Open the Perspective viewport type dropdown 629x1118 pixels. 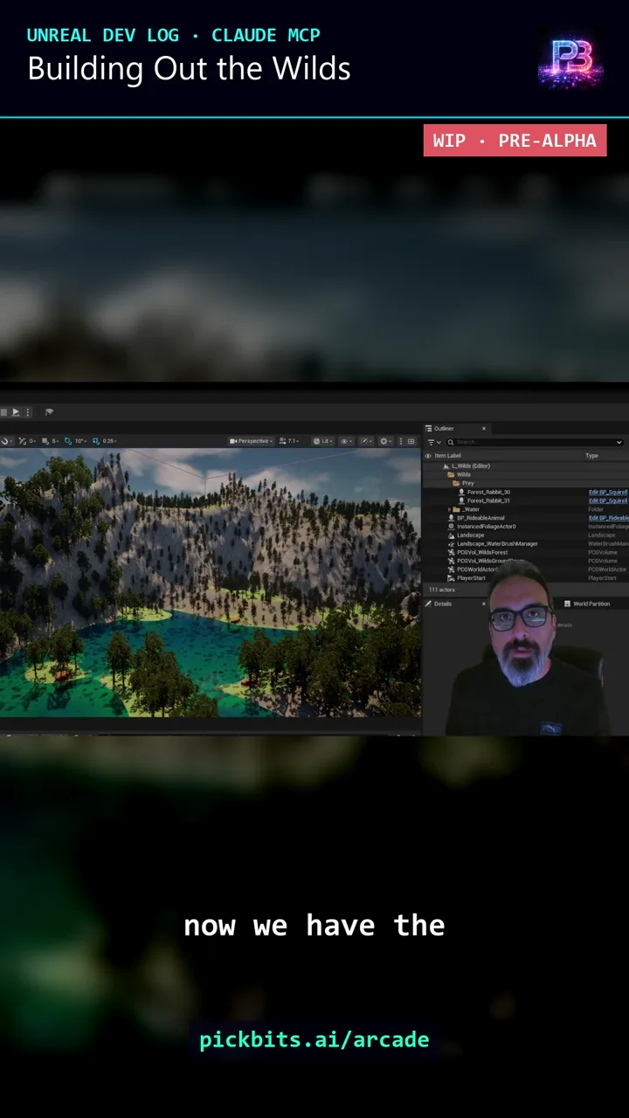[x=252, y=441]
